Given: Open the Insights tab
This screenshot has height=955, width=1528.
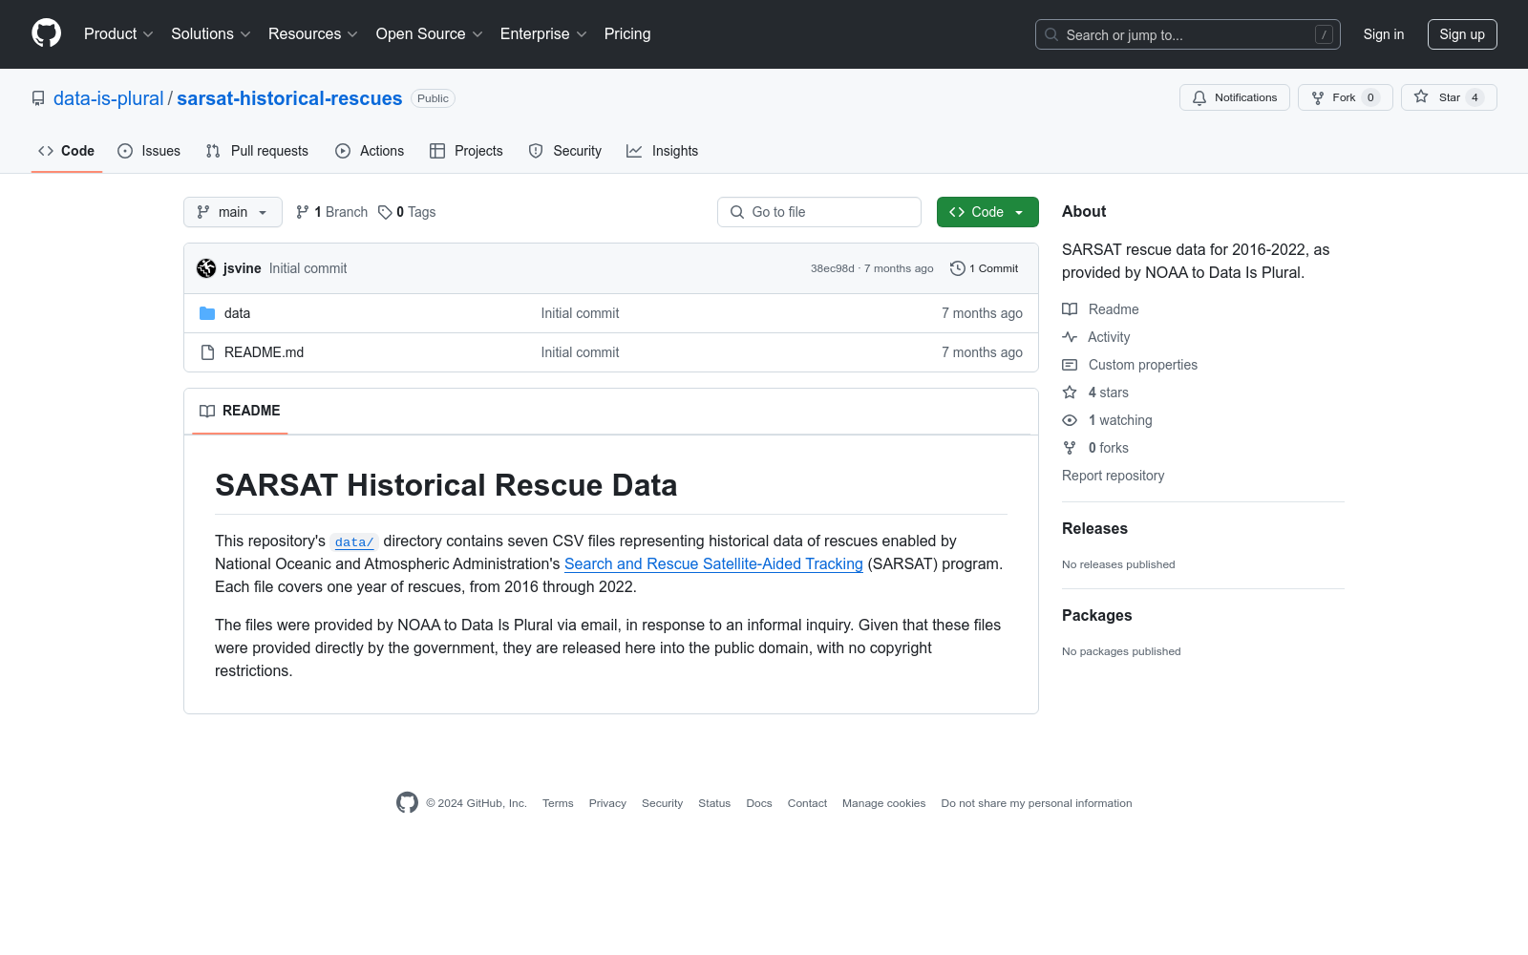Looking at the screenshot, I should click(663, 151).
